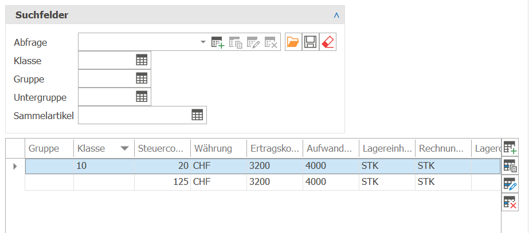Click the delete query icon beside Abfrage
529x233 pixels.
271,42
